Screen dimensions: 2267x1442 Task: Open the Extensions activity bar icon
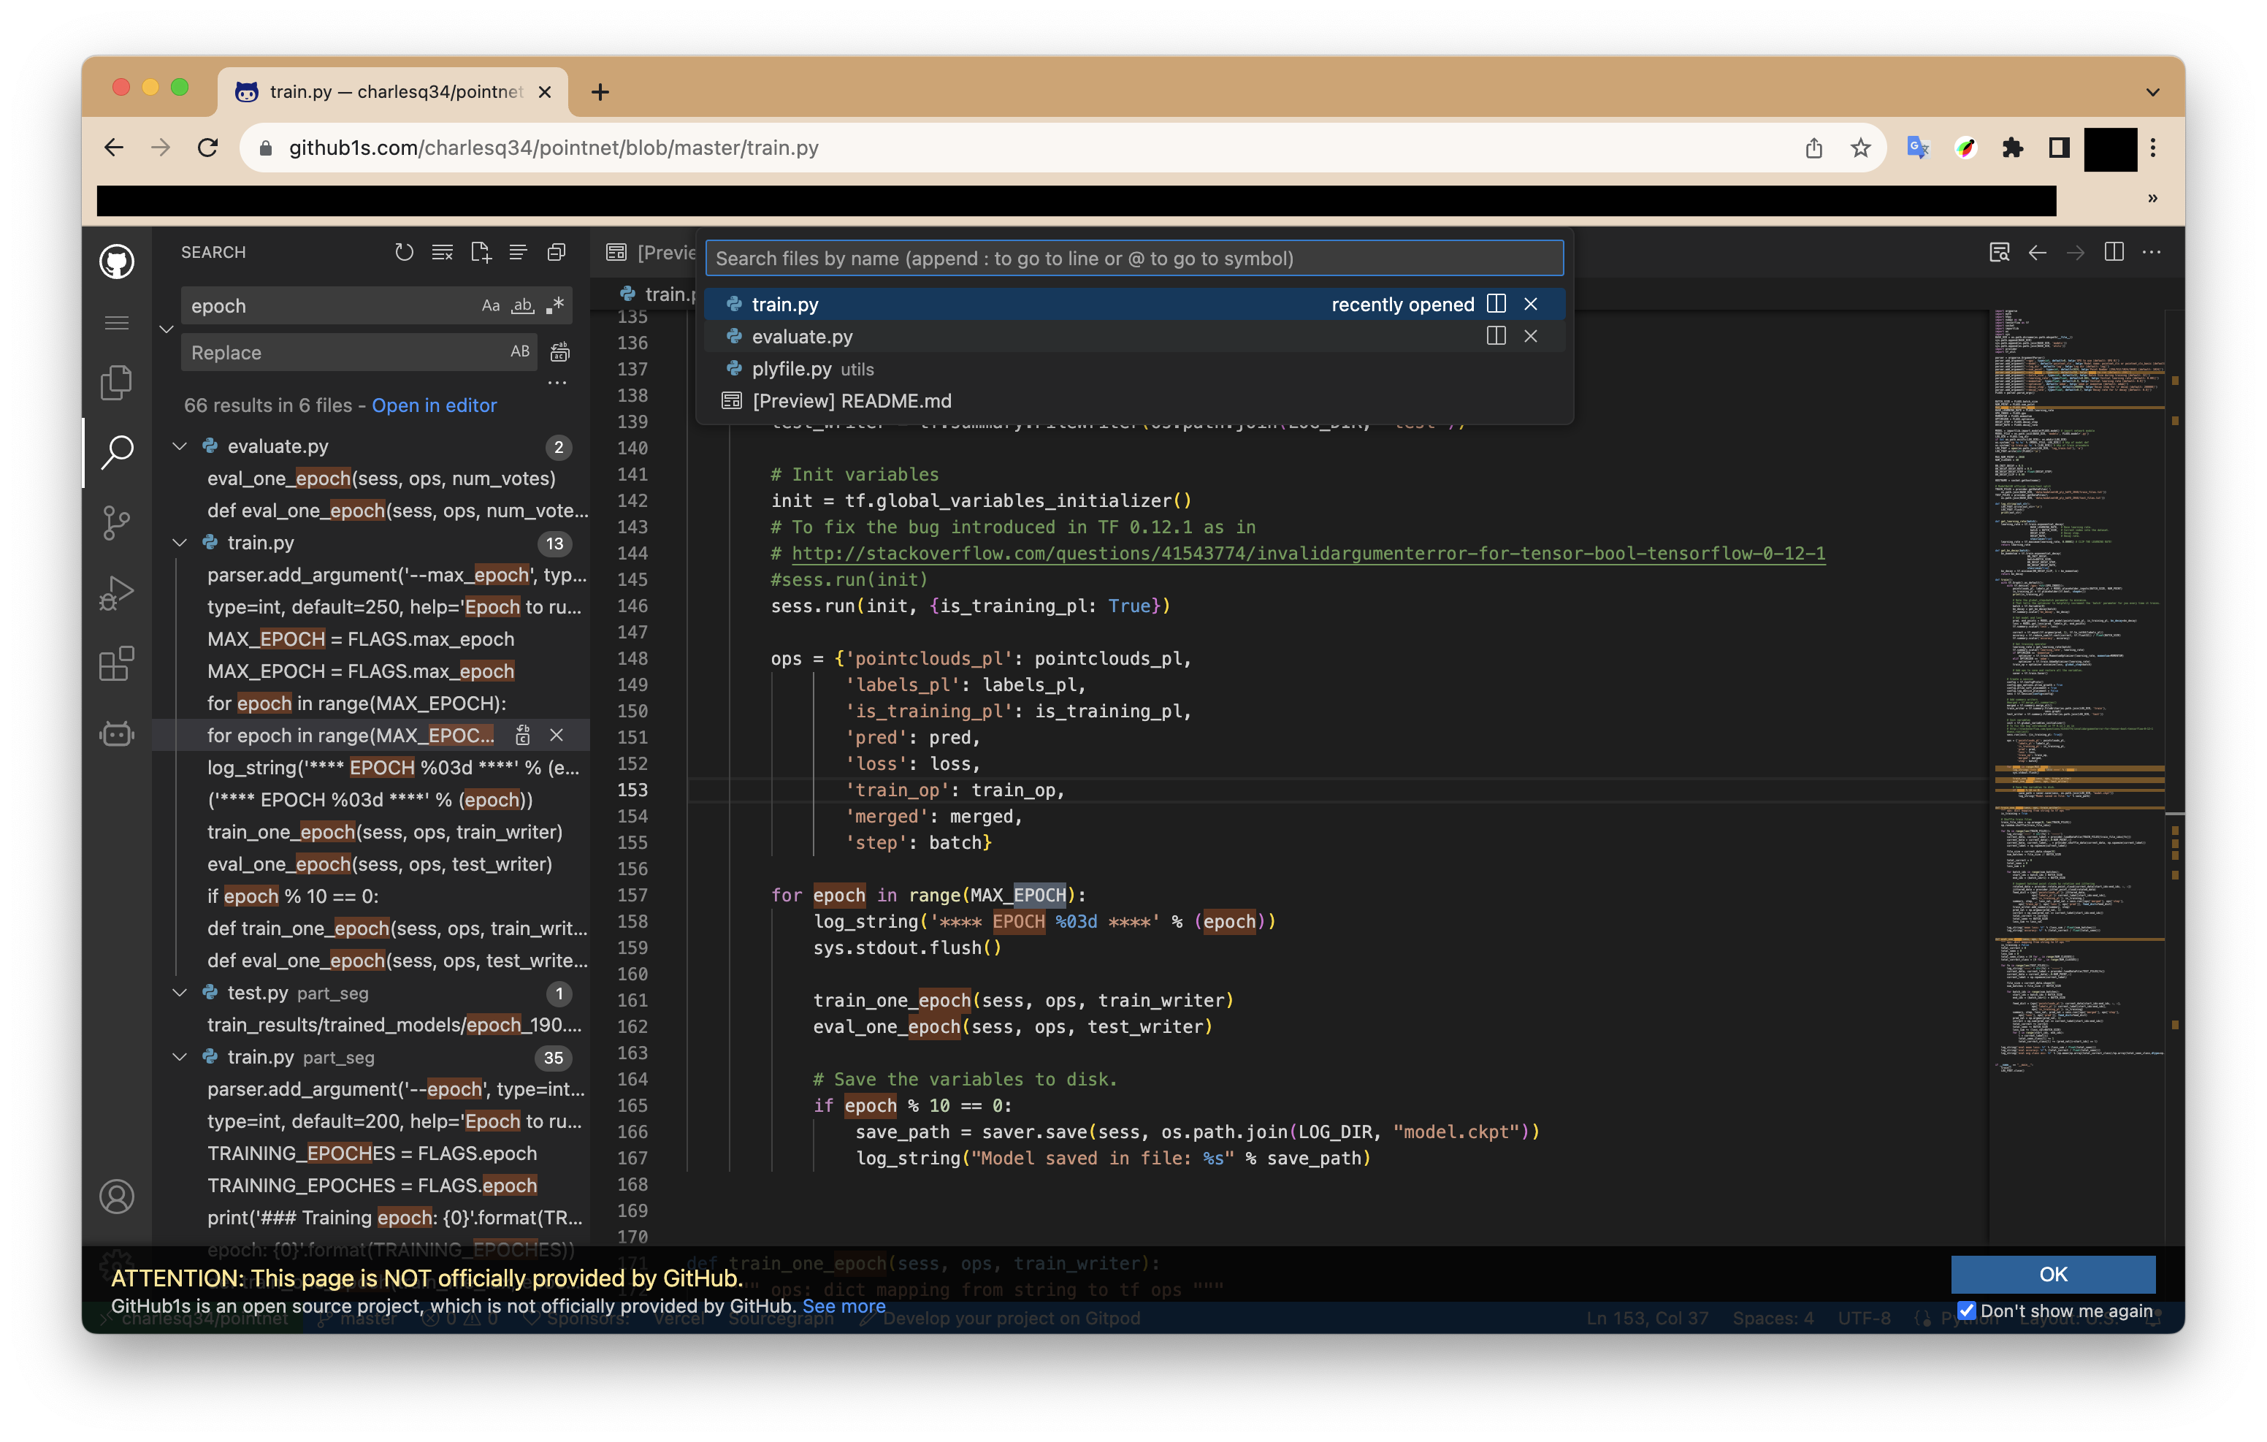[x=116, y=663]
